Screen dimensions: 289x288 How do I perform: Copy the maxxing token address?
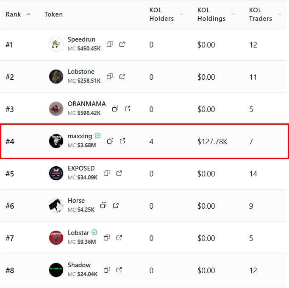(110, 141)
